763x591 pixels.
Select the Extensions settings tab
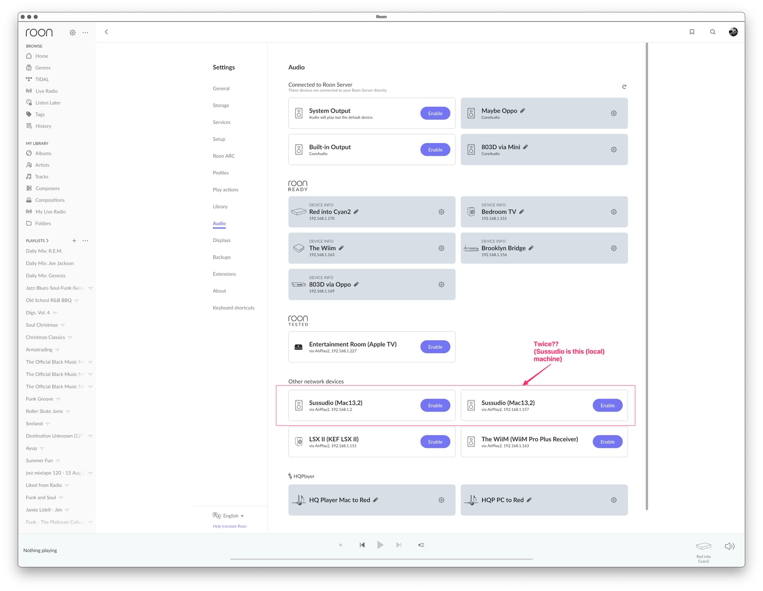click(x=224, y=274)
